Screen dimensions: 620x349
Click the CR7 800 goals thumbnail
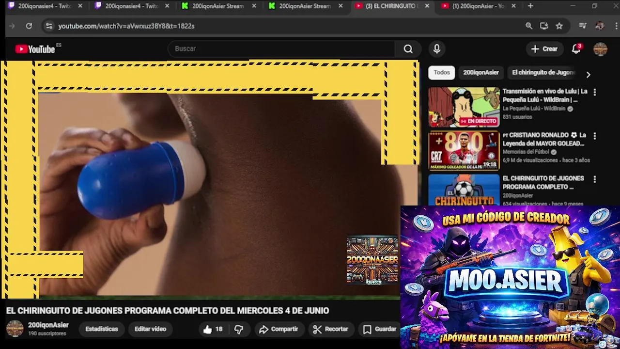click(464, 150)
